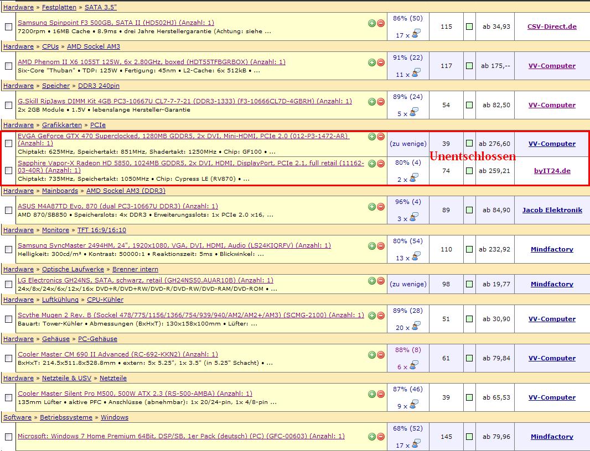Click minus icon for ASUS M4A87TD Evo
Image resolution: width=590 pixels, height=451 pixels.
click(380, 207)
